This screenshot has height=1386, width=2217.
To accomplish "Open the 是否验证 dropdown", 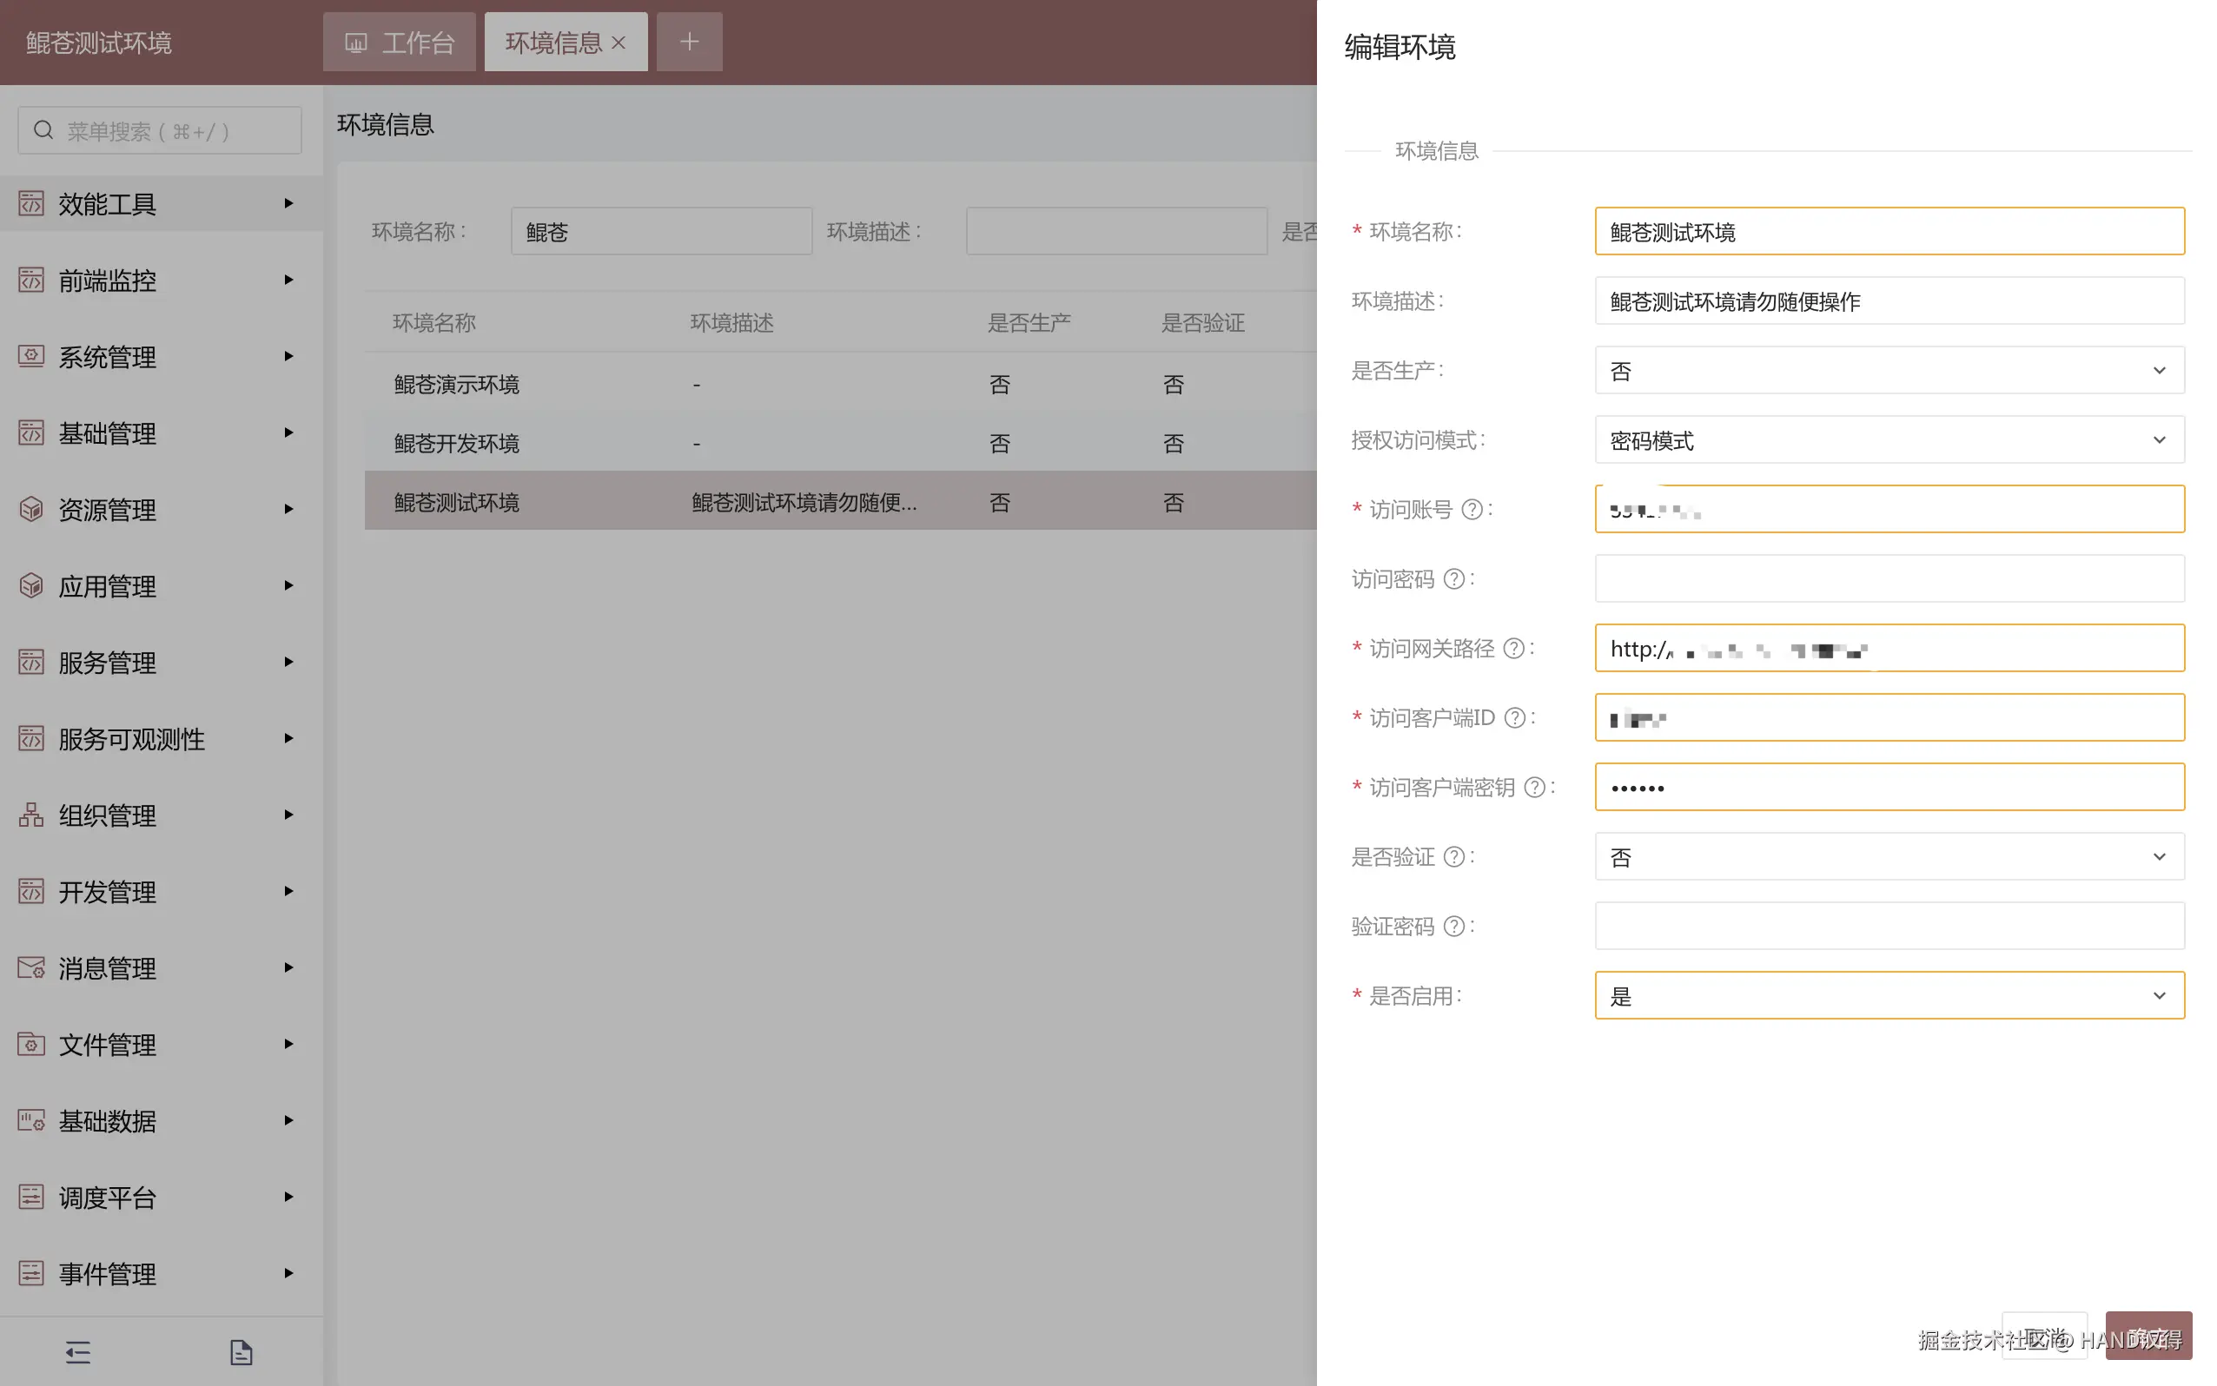I will tap(1889, 857).
